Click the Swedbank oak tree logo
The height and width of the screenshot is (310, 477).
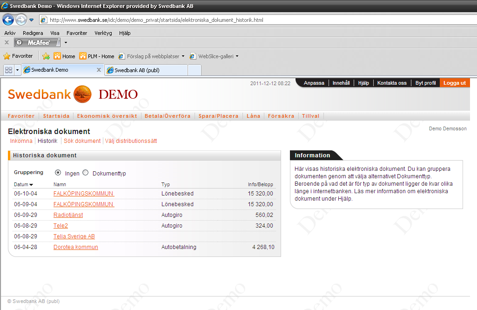pyautogui.click(x=82, y=94)
